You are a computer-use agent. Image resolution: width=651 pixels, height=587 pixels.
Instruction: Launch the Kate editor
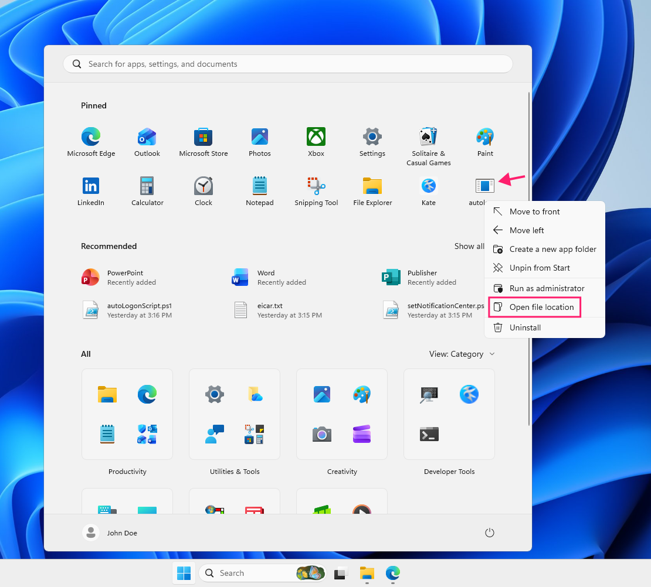(429, 191)
